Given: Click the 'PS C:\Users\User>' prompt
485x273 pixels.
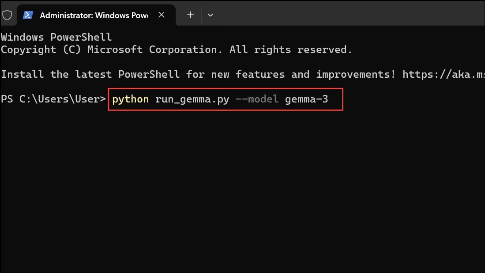Looking at the screenshot, I should [x=53, y=99].
